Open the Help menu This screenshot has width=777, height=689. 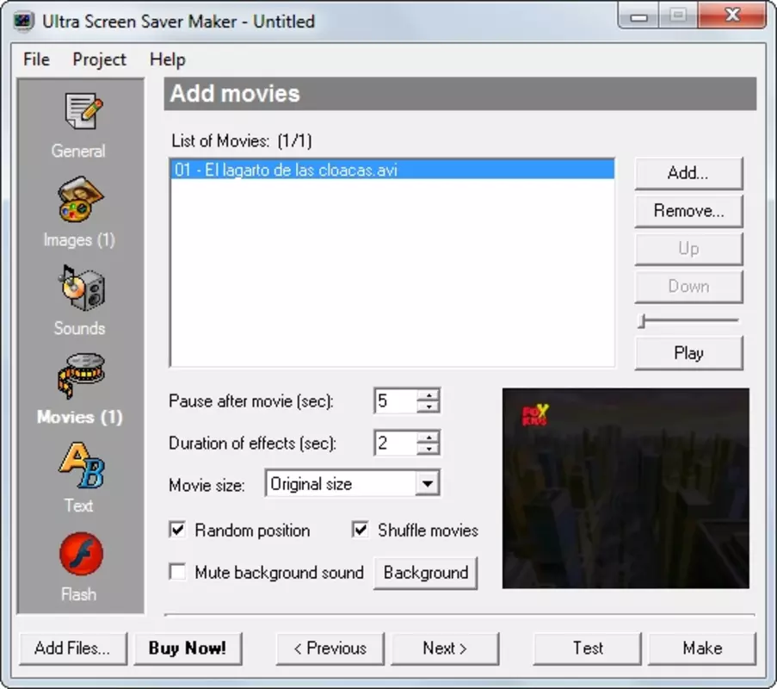168,59
